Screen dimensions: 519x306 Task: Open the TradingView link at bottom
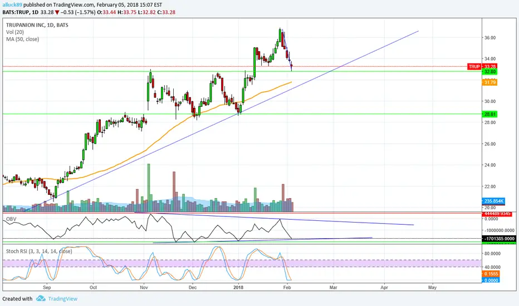tap(62, 299)
